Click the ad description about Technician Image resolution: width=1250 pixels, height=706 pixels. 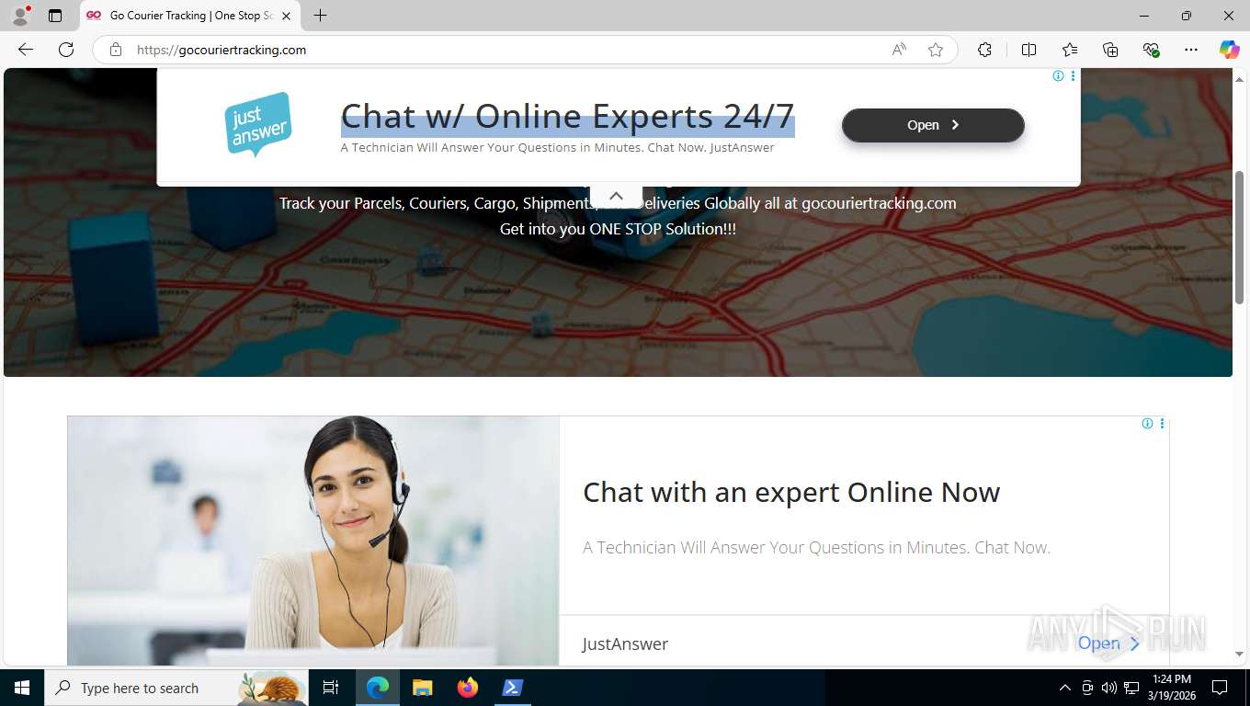point(816,548)
